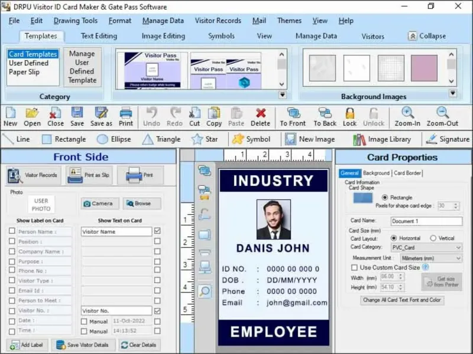This screenshot has height=354, width=473.
Task: Click the magnifier icon beside the canvas
Action: point(205,291)
